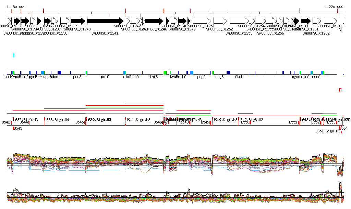The image size is (351, 209).
Task: Click the small red box above D554
Action: tap(340, 90)
